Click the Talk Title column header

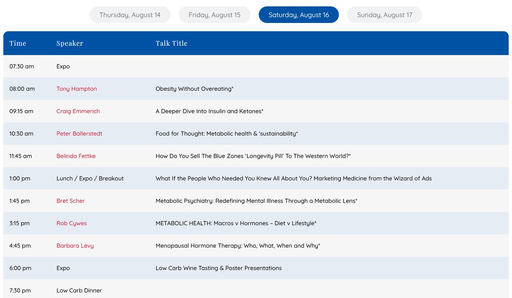(172, 43)
